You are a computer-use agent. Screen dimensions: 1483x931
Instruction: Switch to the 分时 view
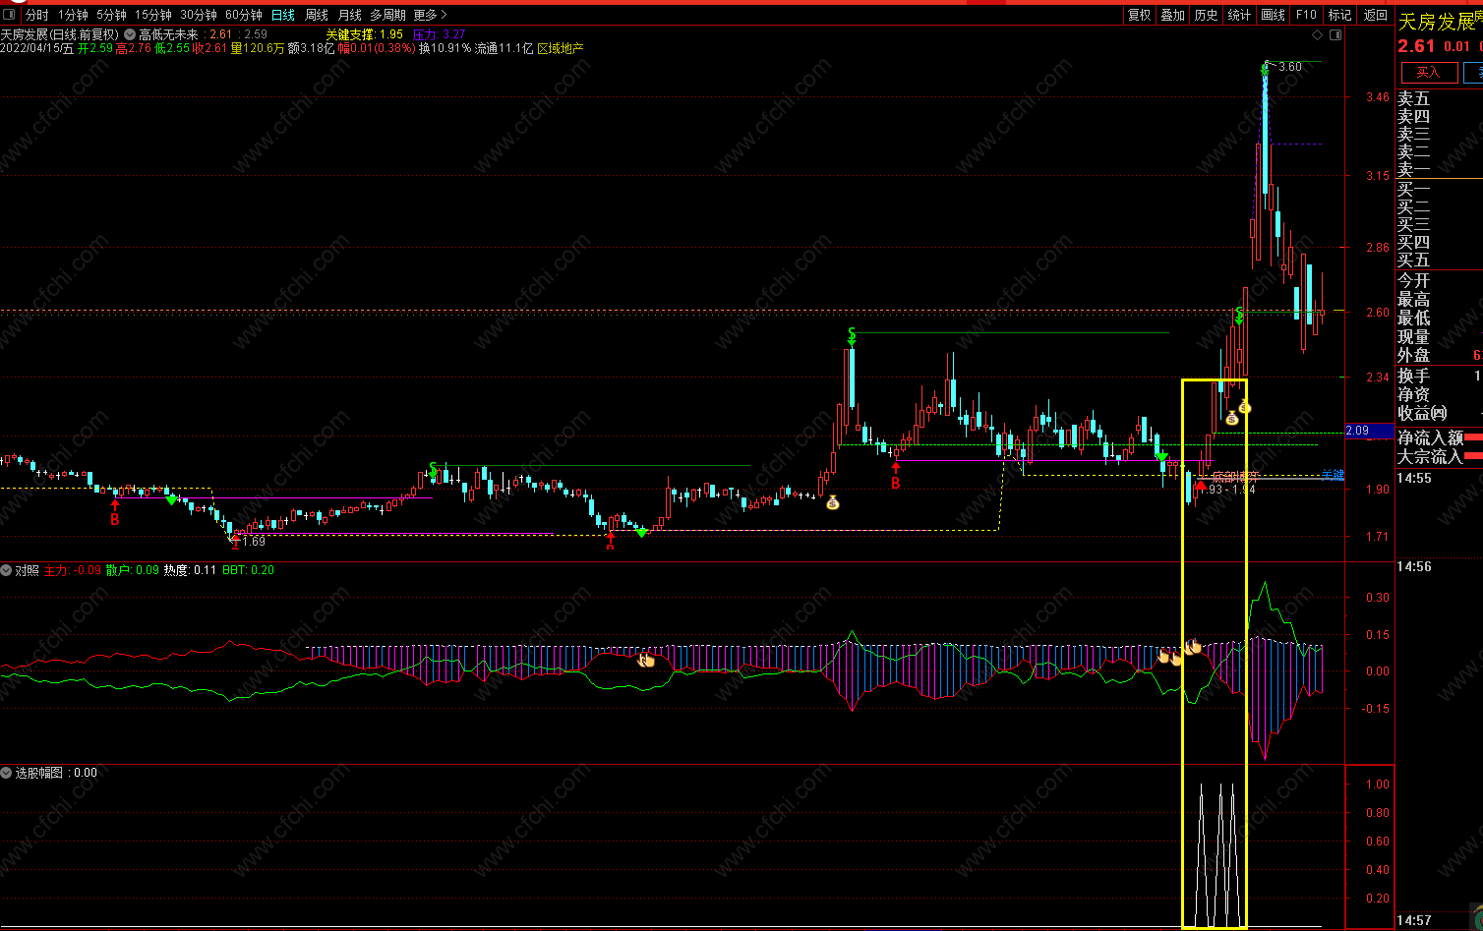[36, 15]
